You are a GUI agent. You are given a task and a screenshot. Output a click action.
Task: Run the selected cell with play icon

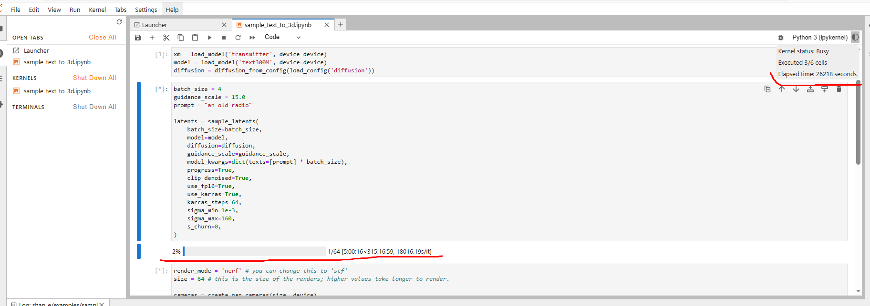click(x=209, y=38)
